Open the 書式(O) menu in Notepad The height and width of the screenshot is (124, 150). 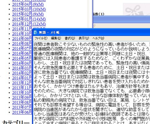[x=70, y=38]
